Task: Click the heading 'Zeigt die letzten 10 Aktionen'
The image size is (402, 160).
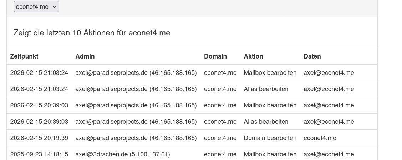Action: [92, 33]
